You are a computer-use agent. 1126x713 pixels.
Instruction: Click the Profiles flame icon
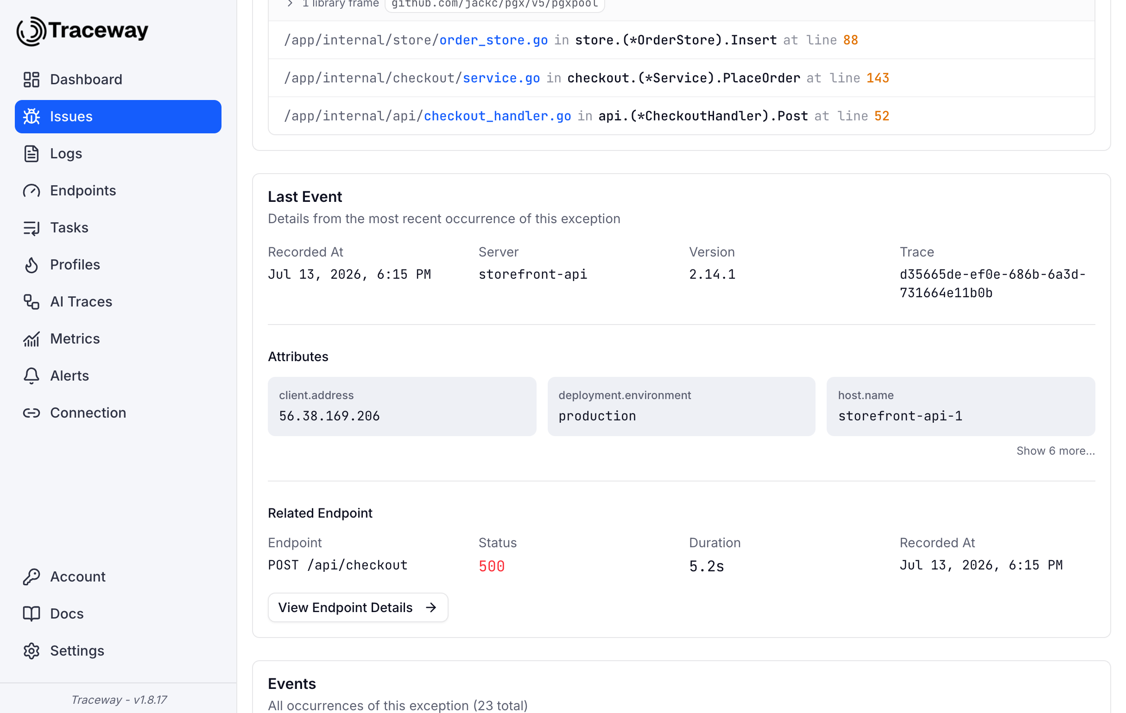pyautogui.click(x=32, y=265)
